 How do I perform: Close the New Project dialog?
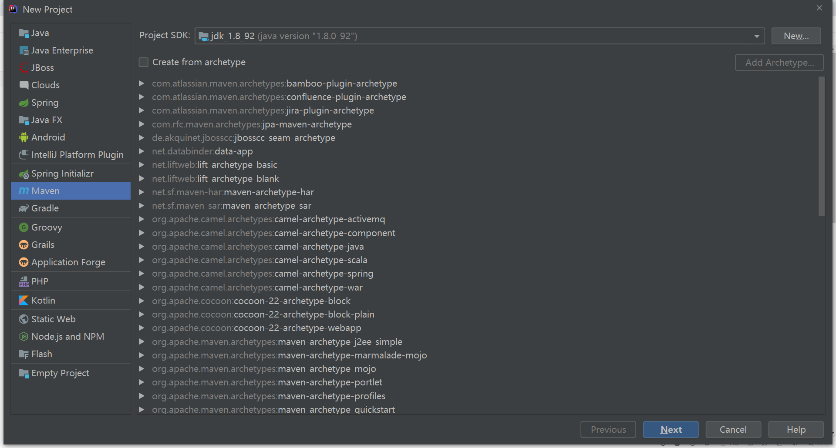point(819,8)
